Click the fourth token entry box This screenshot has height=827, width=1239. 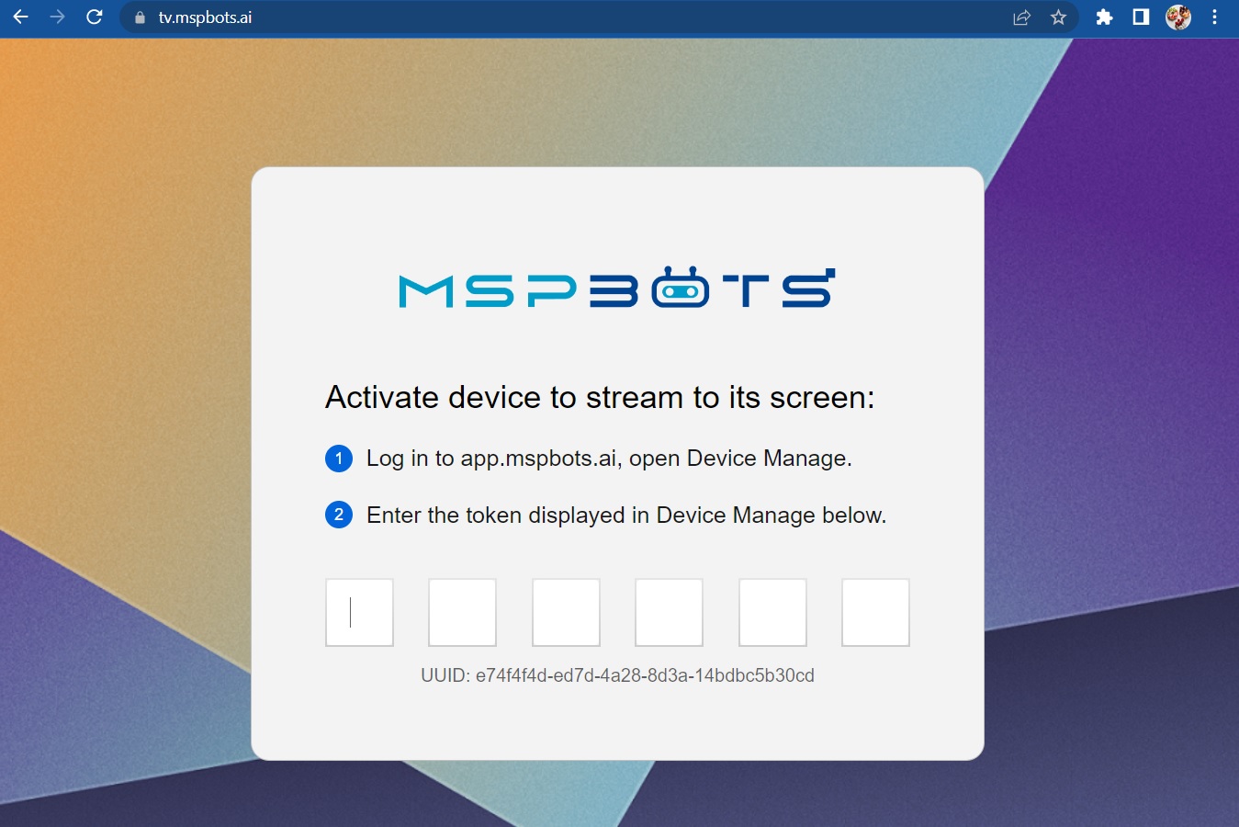coord(669,612)
